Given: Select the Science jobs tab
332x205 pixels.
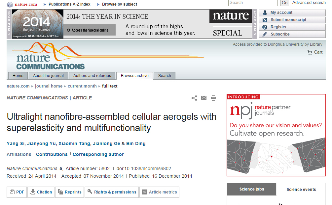Looking at the screenshot, I should coord(251,189).
